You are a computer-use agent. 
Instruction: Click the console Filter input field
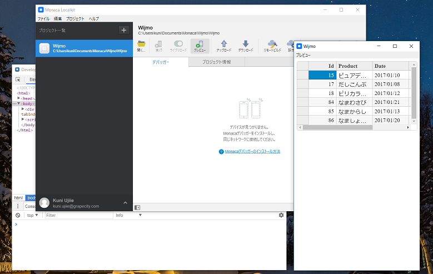(79, 215)
